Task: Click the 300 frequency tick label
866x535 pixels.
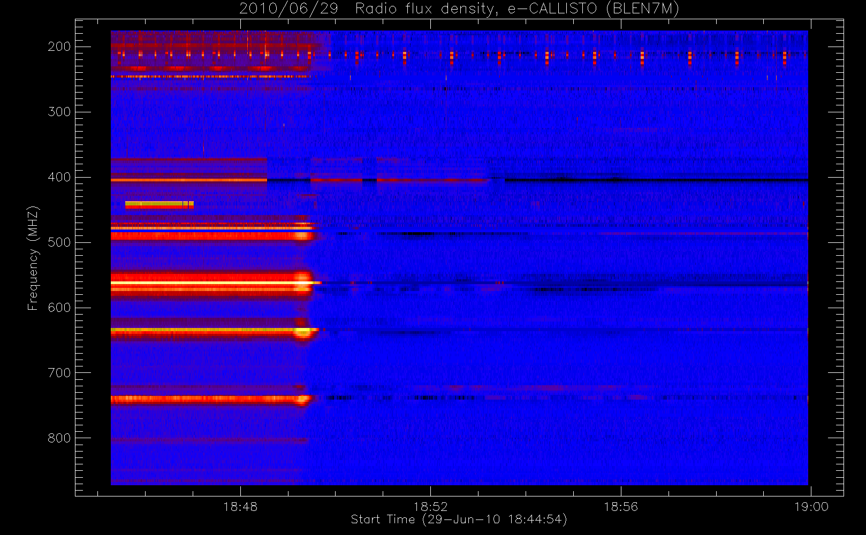Action: click(59, 112)
